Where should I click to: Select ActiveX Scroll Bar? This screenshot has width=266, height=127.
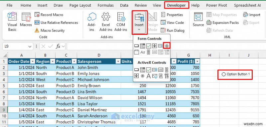pyautogui.click(x=167, y=70)
